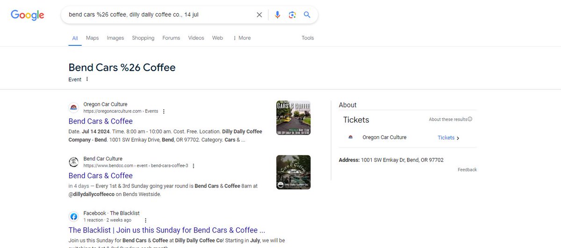561x248 pixels.
Task: Click Oregon Car Culture site favicon in results
Action: [x=73, y=108]
